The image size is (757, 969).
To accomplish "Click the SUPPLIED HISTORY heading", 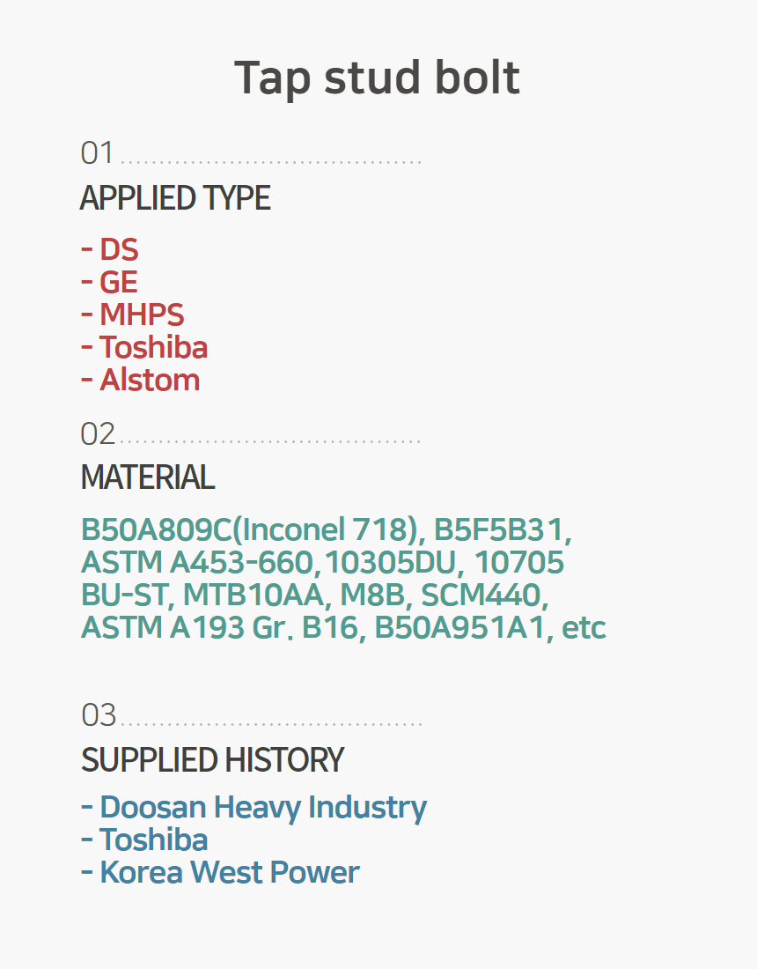I will click(212, 759).
